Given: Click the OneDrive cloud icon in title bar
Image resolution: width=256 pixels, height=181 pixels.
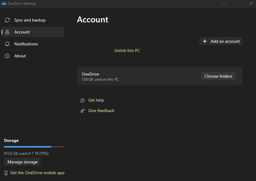Looking at the screenshot, I should point(4,3).
